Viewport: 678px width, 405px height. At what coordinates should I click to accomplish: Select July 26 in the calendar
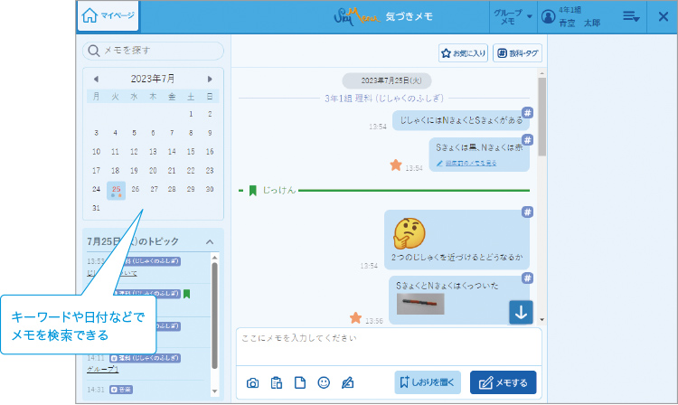[x=135, y=189]
